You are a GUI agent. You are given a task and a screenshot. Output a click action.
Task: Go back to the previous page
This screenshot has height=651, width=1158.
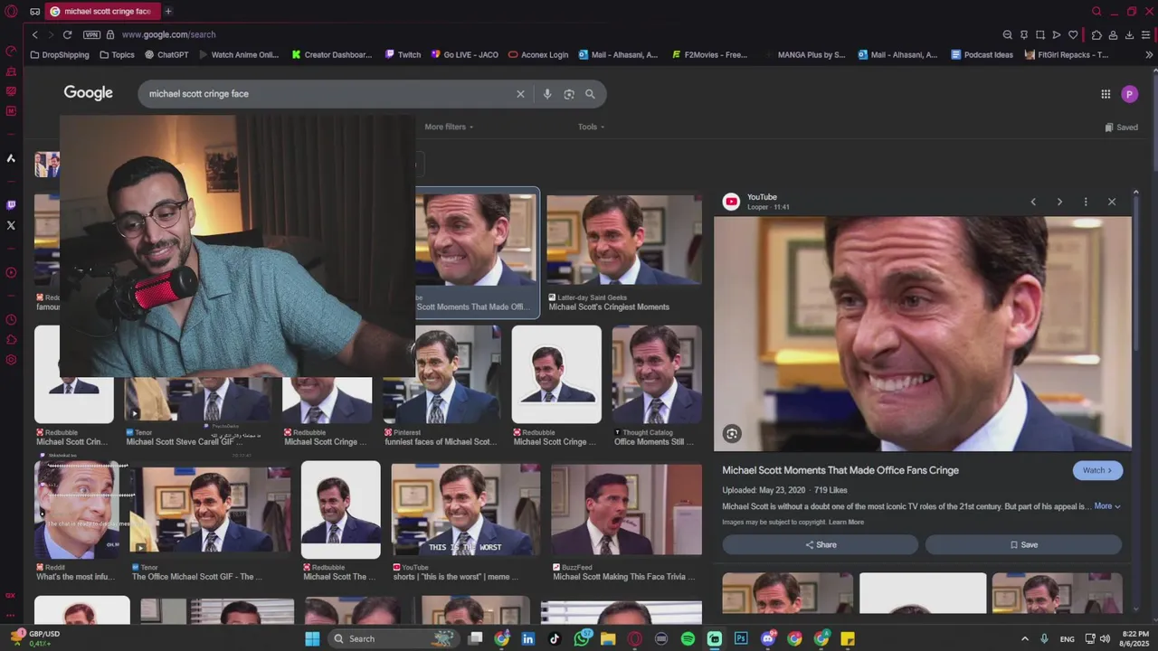pos(34,34)
